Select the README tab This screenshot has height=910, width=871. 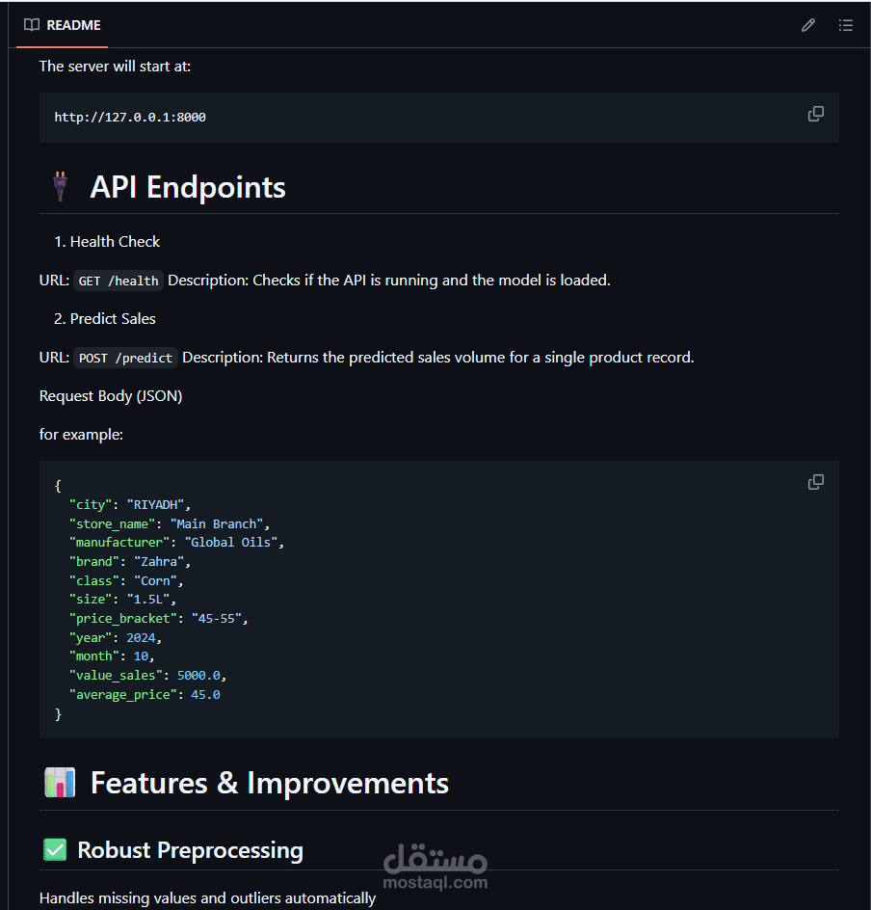coord(63,25)
